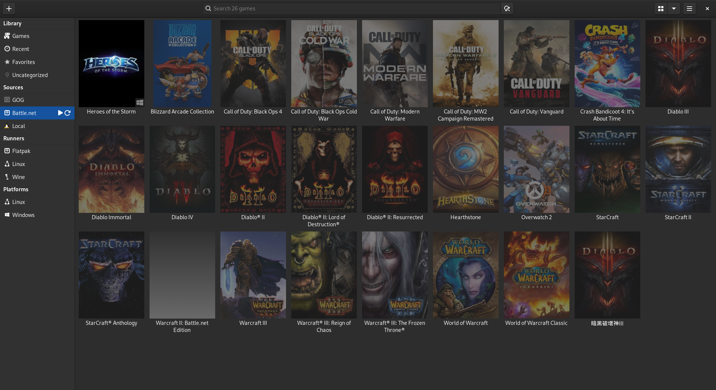716x390 pixels.
Task: Click the Windows logo sidebar icon
Action: click(x=7, y=215)
